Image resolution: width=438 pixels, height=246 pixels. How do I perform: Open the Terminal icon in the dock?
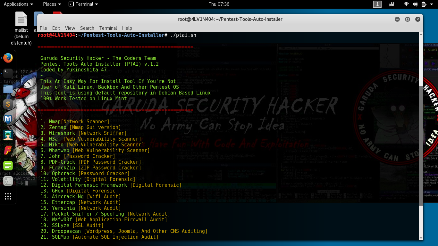(8, 73)
